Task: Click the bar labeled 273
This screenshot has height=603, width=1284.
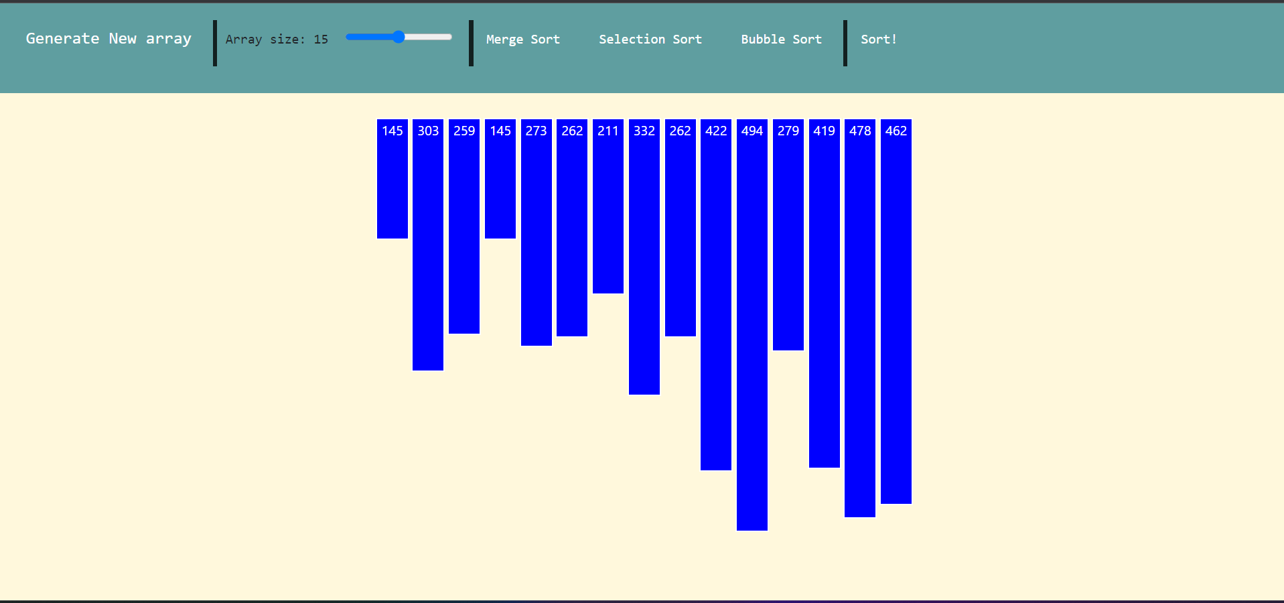Action: 537,232
